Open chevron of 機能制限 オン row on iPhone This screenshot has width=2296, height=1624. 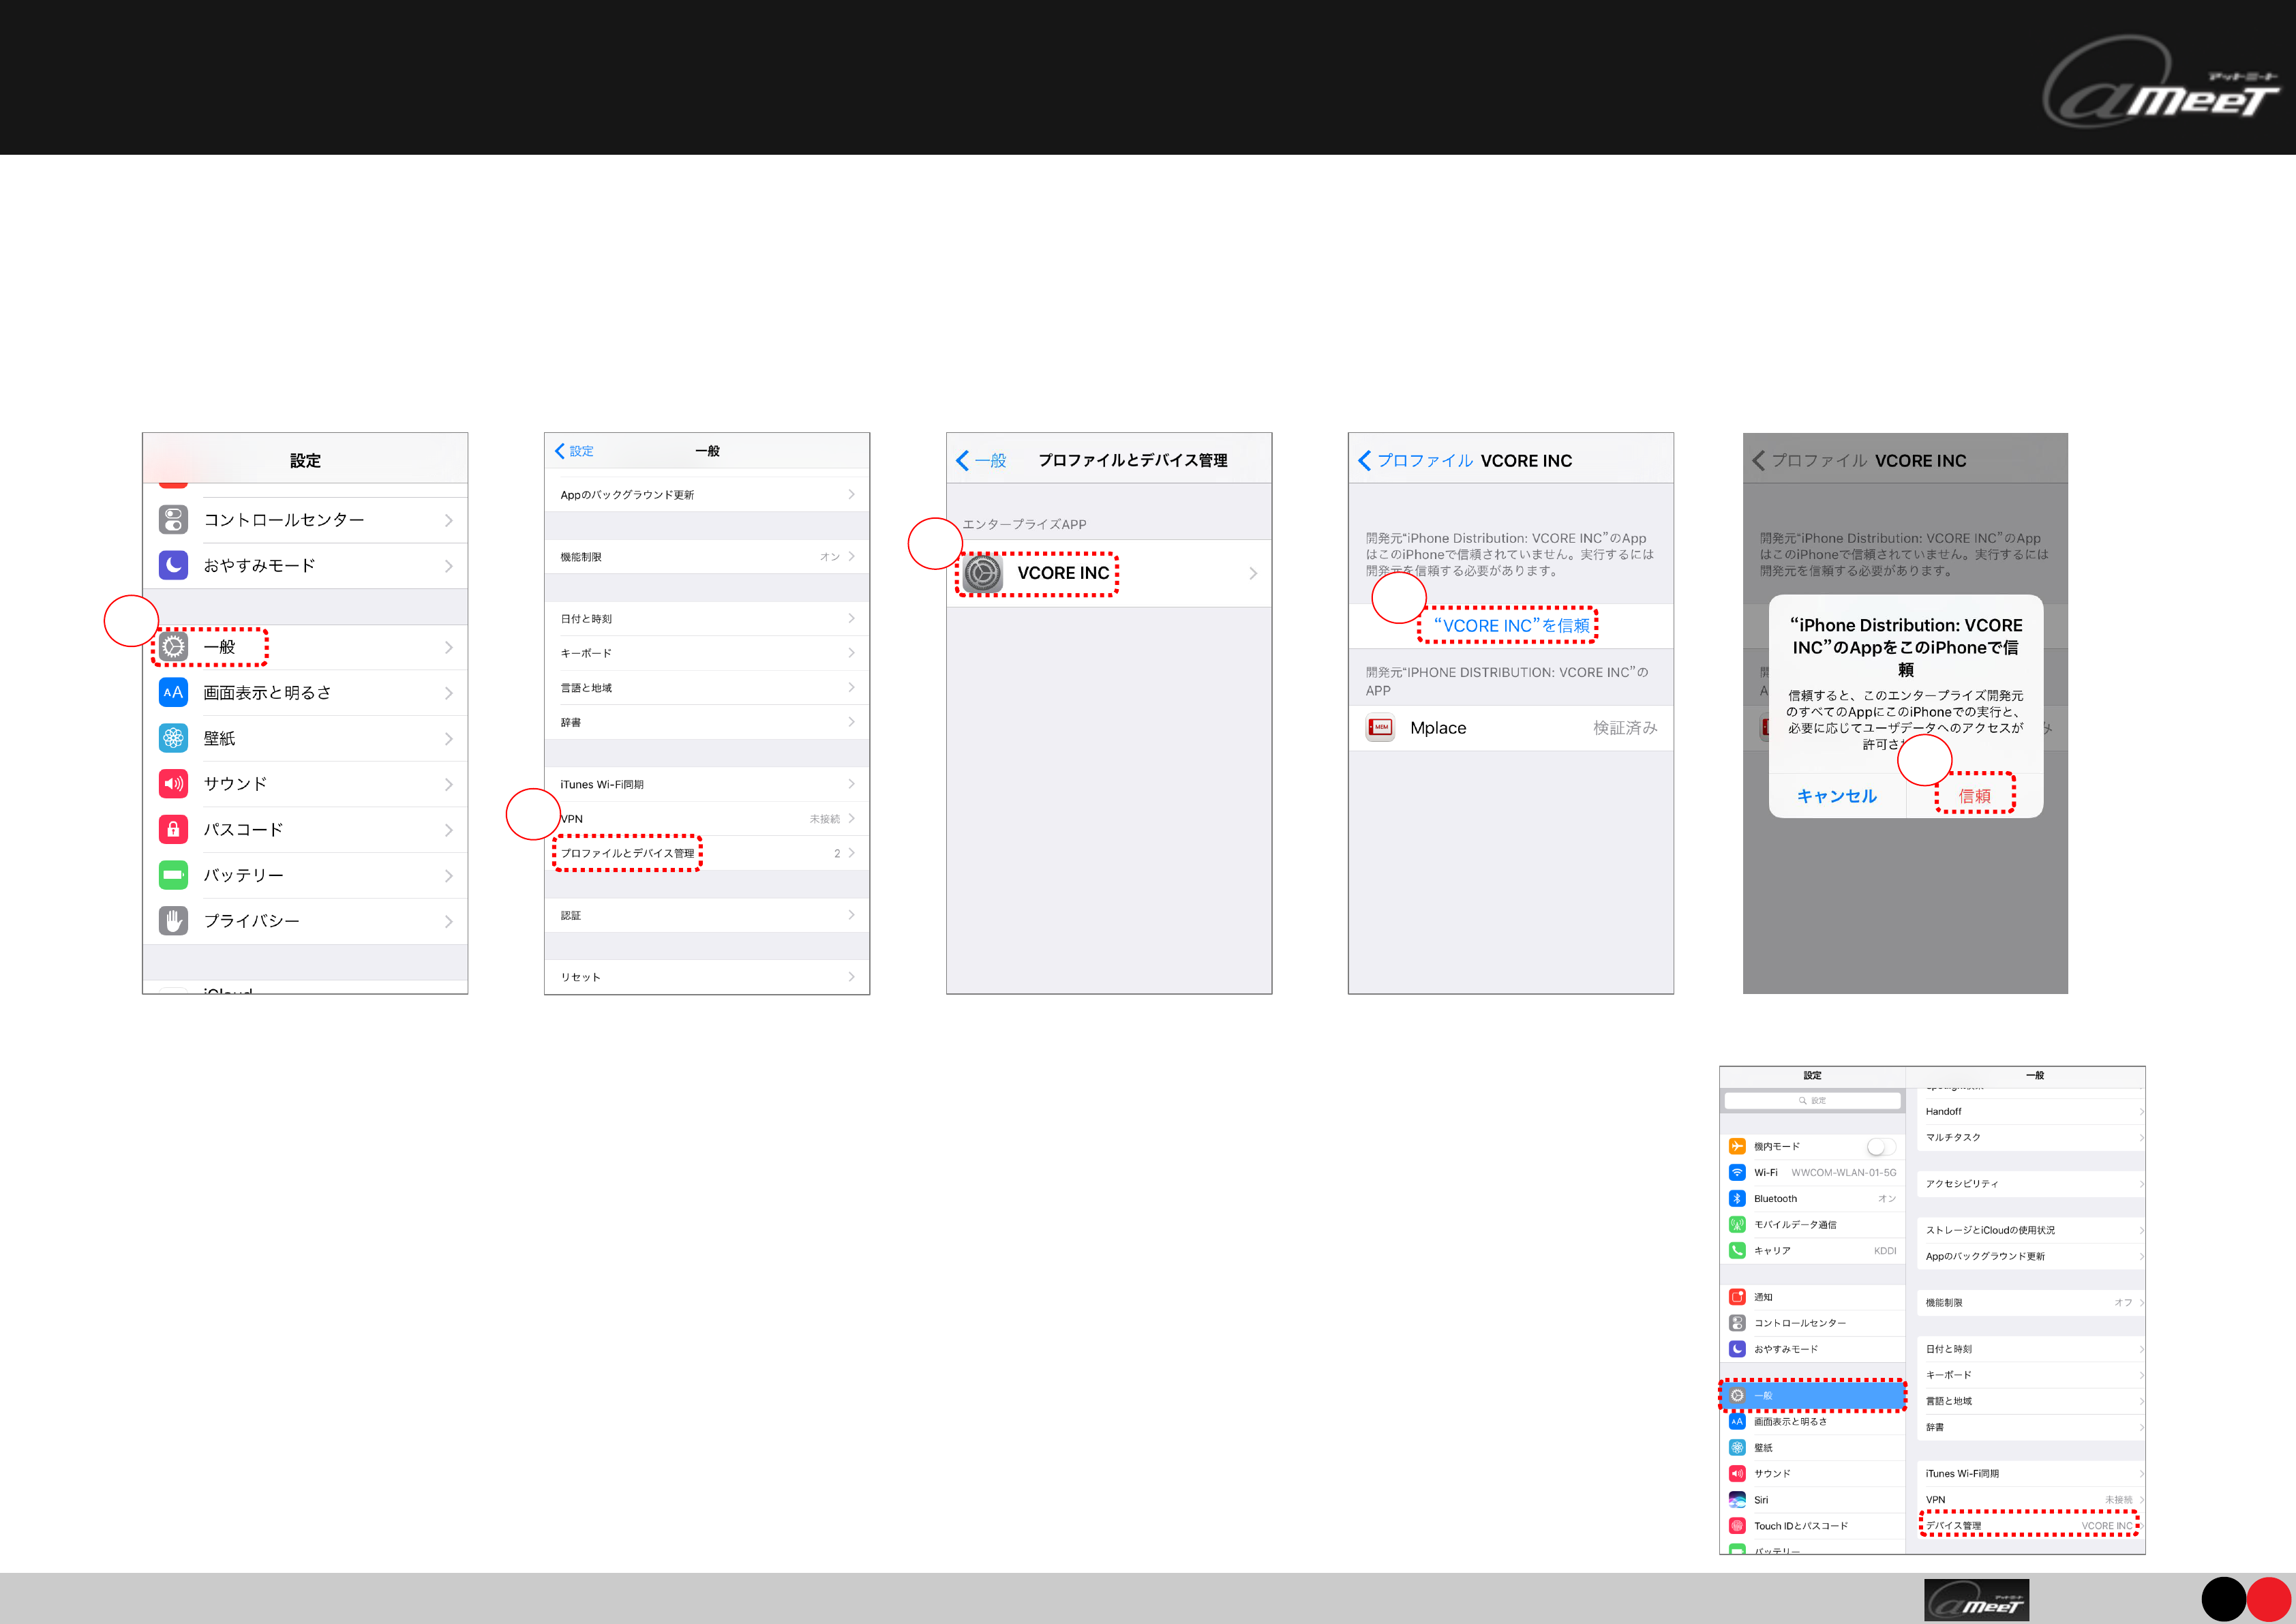[x=852, y=557]
